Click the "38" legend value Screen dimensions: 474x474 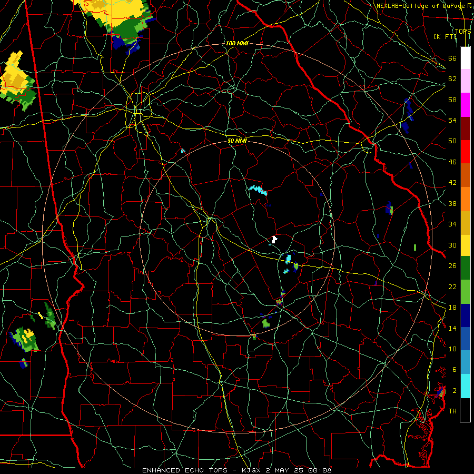point(452,203)
